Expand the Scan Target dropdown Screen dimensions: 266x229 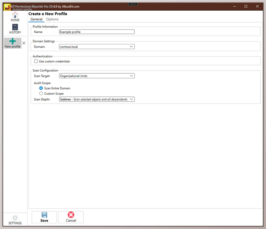pos(97,76)
